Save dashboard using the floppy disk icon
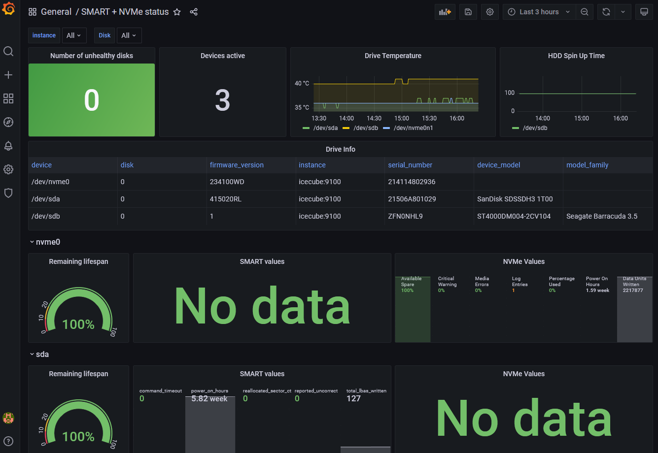The width and height of the screenshot is (658, 453). coord(468,12)
